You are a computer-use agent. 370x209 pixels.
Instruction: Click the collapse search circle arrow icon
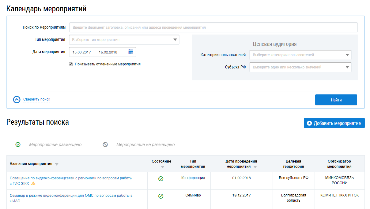(17, 100)
